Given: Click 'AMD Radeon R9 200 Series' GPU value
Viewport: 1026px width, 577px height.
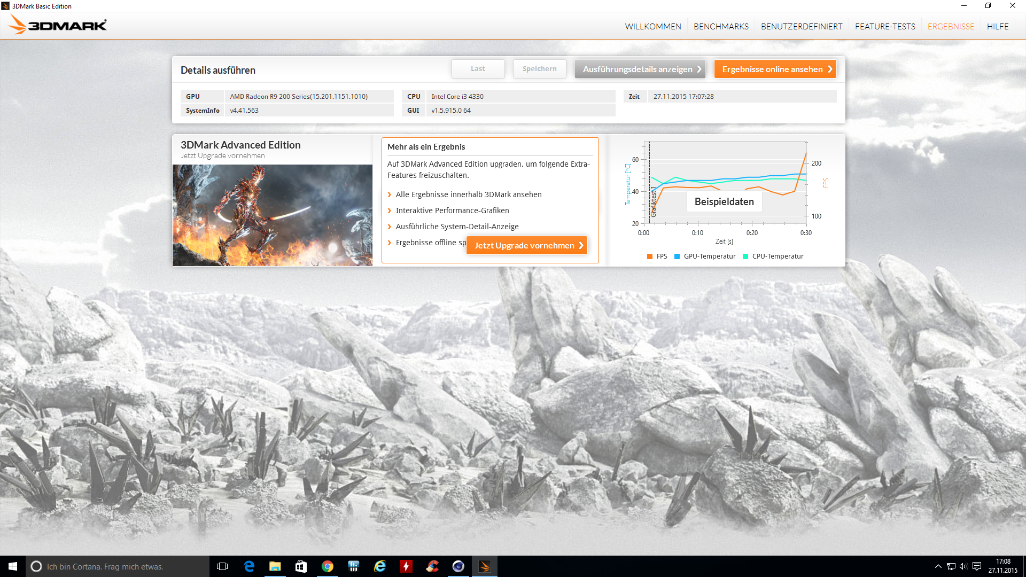Looking at the screenshot, I should 299,97.
